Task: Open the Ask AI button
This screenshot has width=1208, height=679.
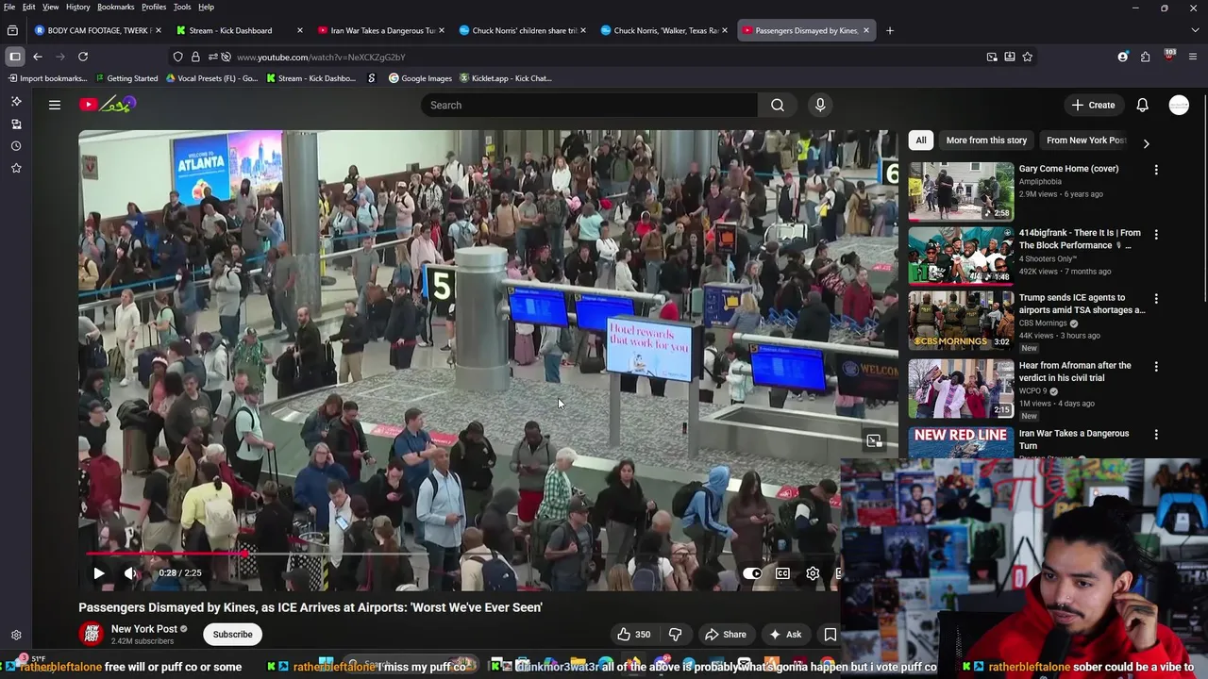Action: click(x=785, y=635)
